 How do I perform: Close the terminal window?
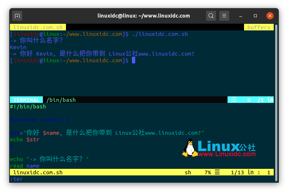click(x=270, y=16)
